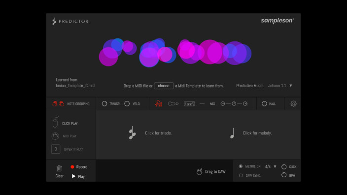Select the synthesizer keyboard instrument icon
This screenshot has height=195, width=347.
pos(189,103)
